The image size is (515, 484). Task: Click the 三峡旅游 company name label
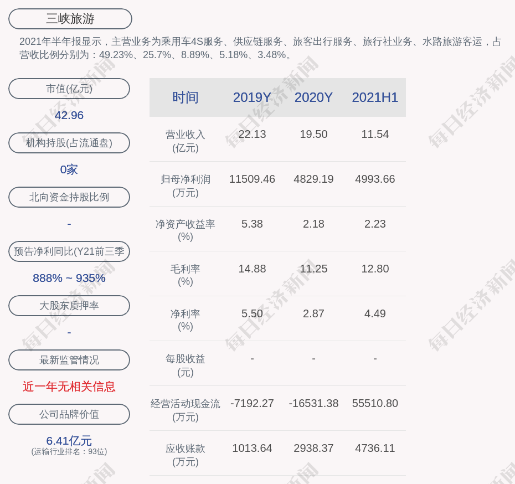click(x=70, y=19)
